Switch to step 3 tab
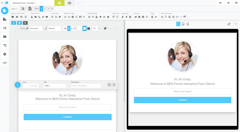The width and height of the screenshot is (240, 132). coord(49,9)
